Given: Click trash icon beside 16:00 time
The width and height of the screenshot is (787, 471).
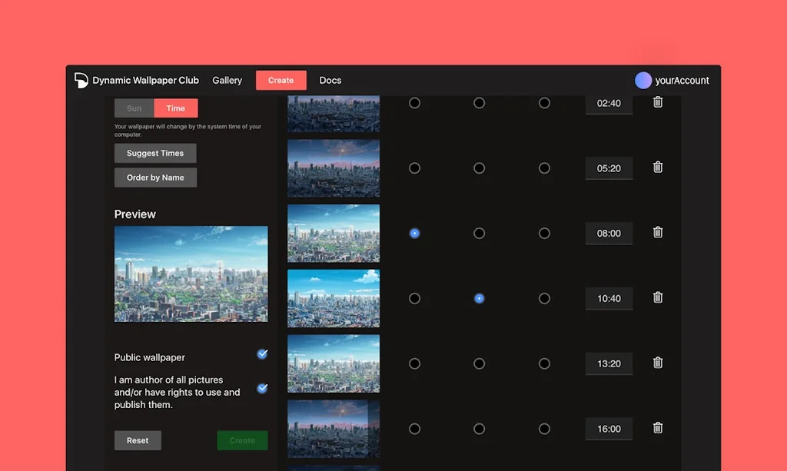Looking at the screenshot, I should 658,428.
